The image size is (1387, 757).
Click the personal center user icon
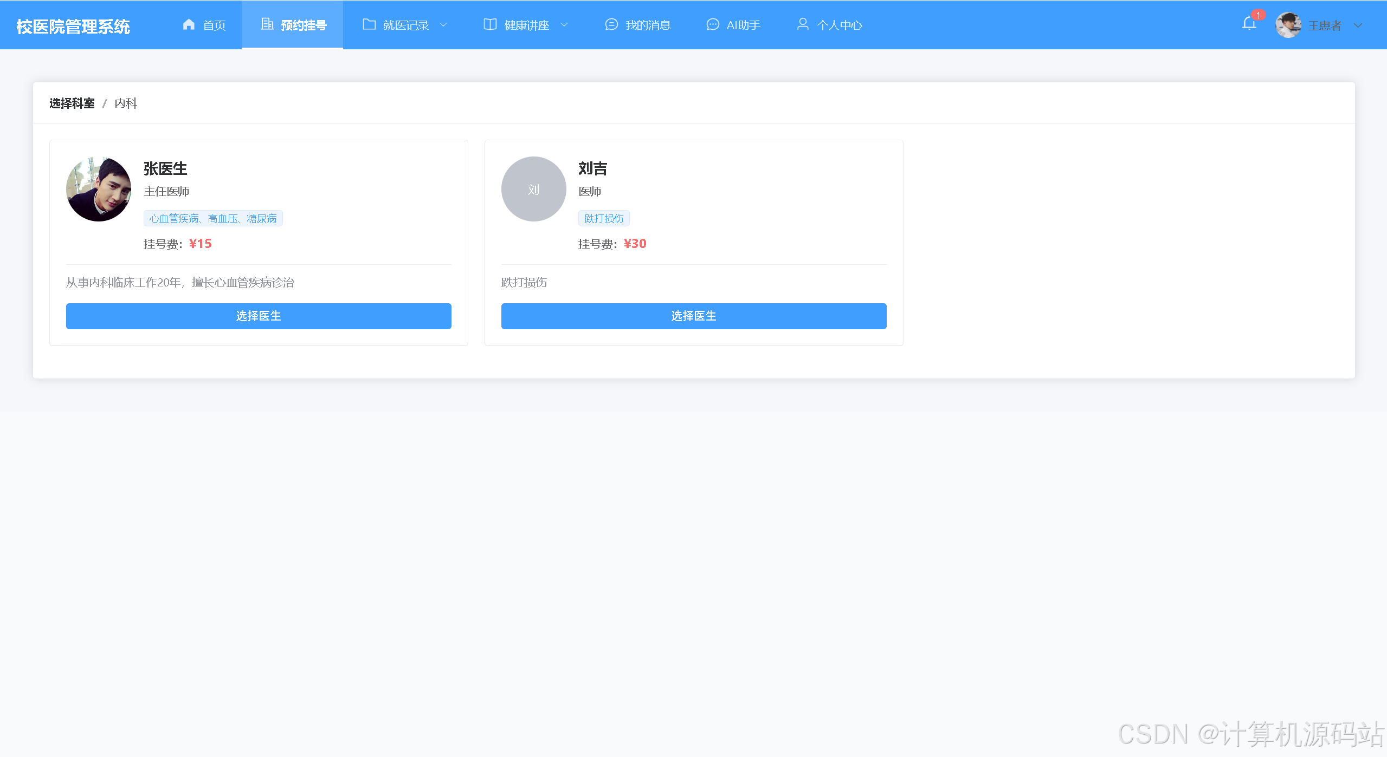(x=803, y=24)
